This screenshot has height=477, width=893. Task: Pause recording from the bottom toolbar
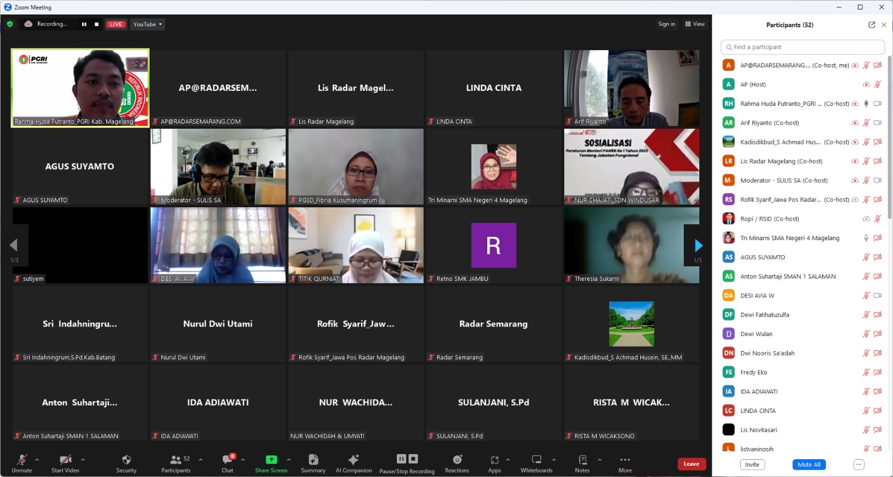[x=401, y=459]
